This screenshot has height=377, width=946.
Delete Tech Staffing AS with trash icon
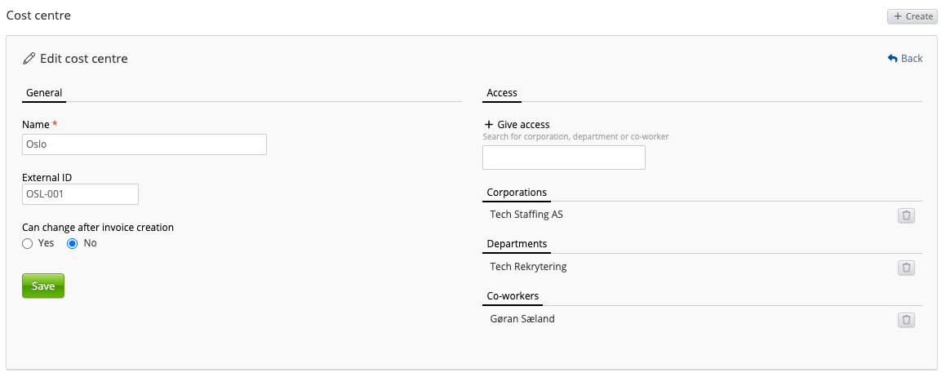coord(906,215)
